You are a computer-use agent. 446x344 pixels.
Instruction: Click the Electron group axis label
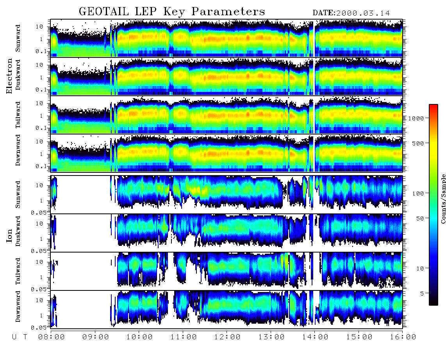pyautogui.click(x=9, y=76)
